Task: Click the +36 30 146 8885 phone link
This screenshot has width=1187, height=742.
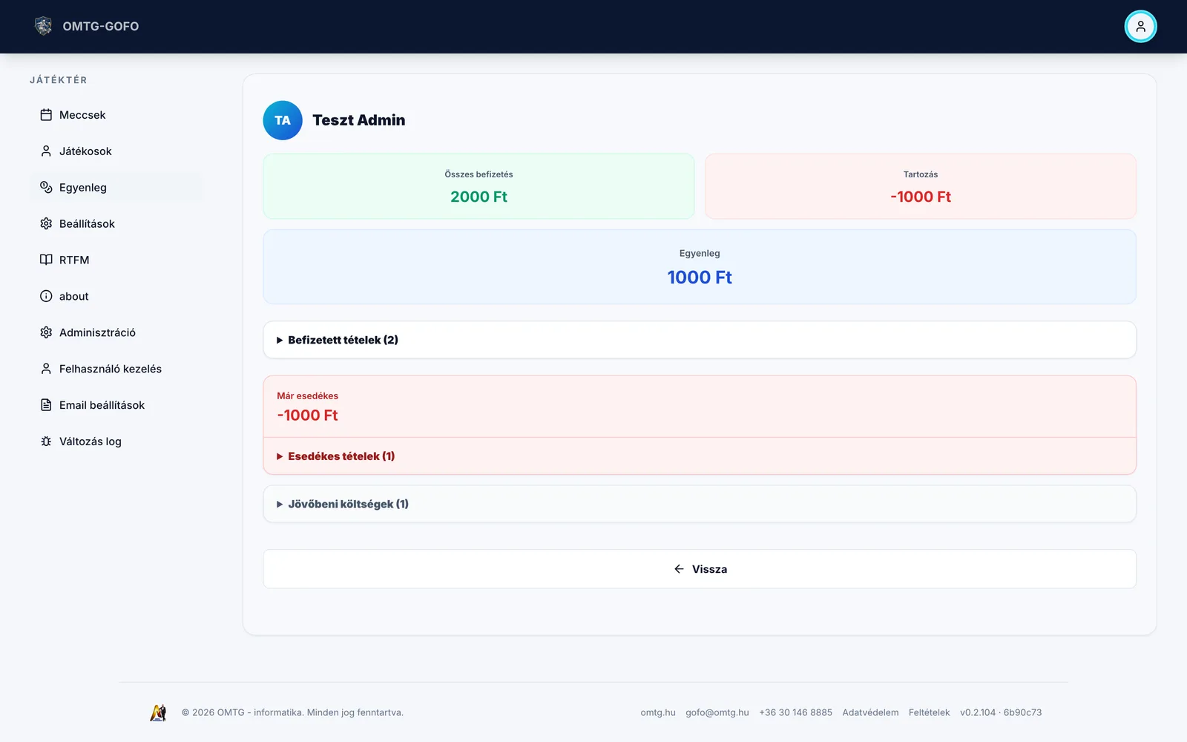Action: 795,712
